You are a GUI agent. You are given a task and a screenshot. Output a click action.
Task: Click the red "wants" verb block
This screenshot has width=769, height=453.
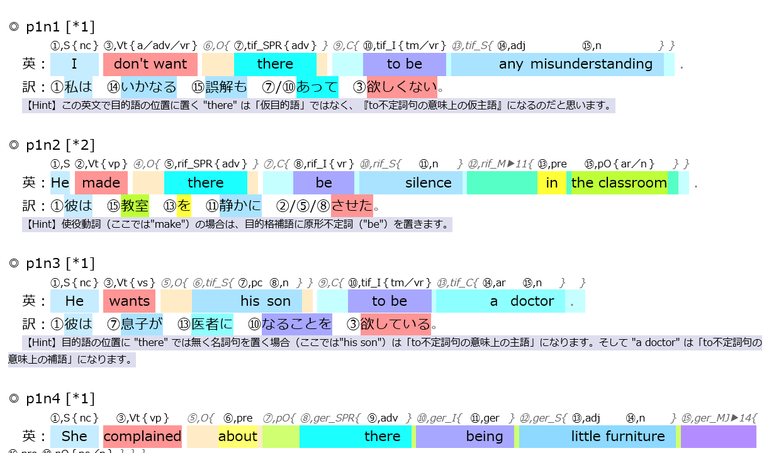point(129,301)
